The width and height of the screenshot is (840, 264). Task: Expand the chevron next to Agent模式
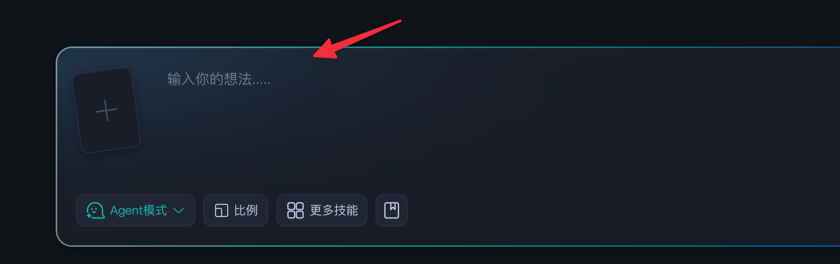coord(179,210)
